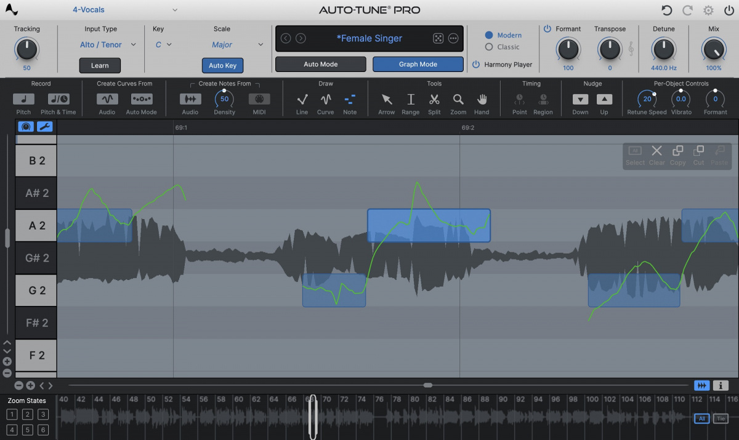Enable Classic mode

490,47
